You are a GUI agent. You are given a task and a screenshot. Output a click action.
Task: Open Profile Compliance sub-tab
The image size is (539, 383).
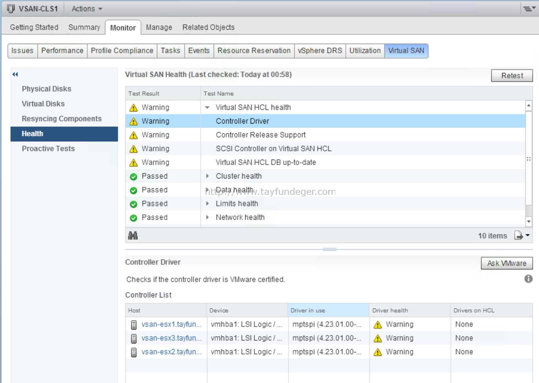[x=122, y=51]
